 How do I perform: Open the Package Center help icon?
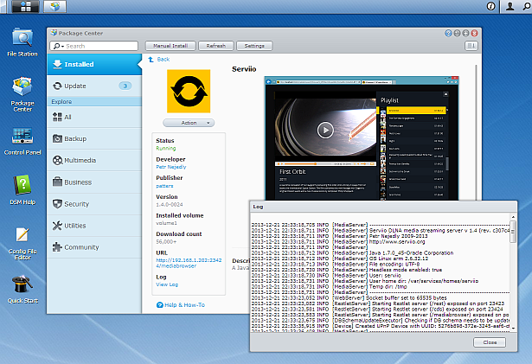tap(448, 33)
